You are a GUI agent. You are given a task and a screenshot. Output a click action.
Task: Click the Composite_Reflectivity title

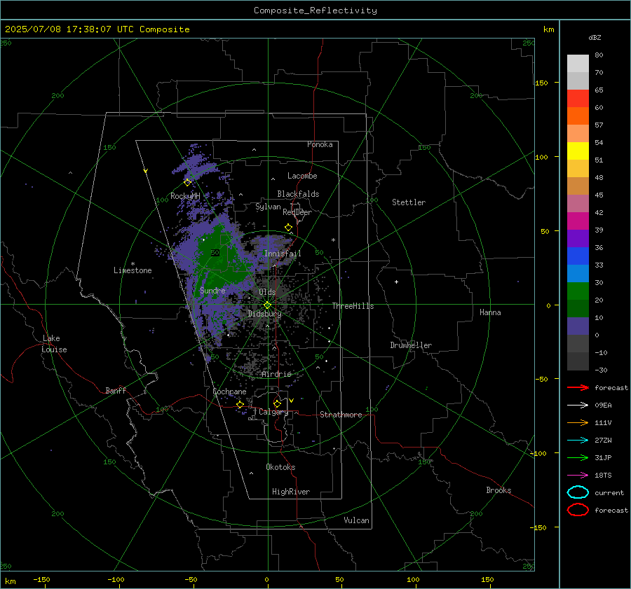coord(315,11)
